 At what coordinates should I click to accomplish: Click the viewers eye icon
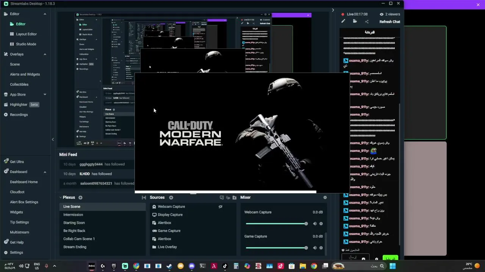pos(382,14)
